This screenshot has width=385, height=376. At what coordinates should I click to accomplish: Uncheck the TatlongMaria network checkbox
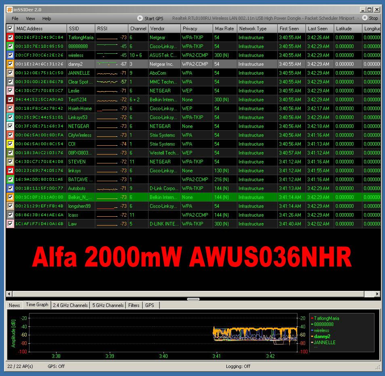click(10, 37)
